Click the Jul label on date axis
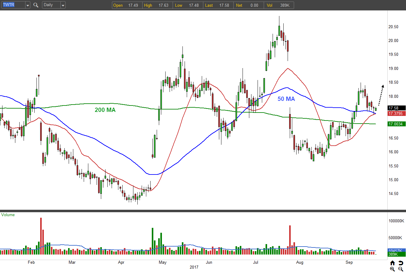 click(x=255, y=262)
